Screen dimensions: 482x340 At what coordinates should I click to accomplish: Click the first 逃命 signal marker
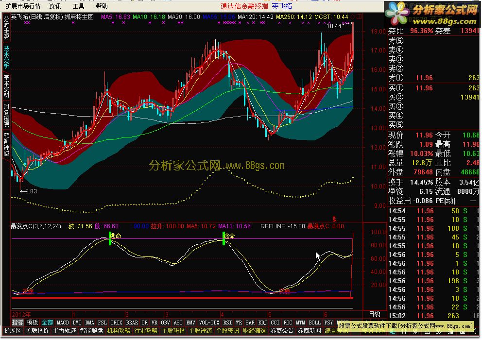(x=115, y=236)
